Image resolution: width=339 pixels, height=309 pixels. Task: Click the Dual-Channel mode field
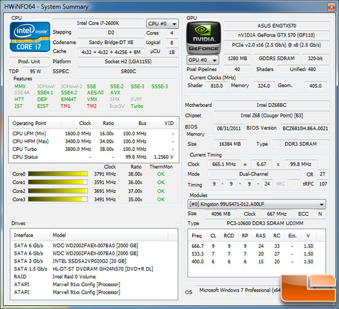pos(254,174)
